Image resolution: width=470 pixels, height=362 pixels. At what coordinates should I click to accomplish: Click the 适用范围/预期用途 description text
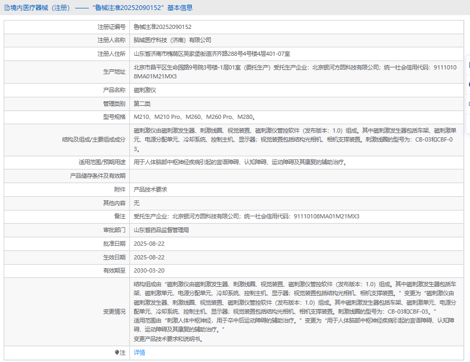pyautogui.click(x=240, y=162)
